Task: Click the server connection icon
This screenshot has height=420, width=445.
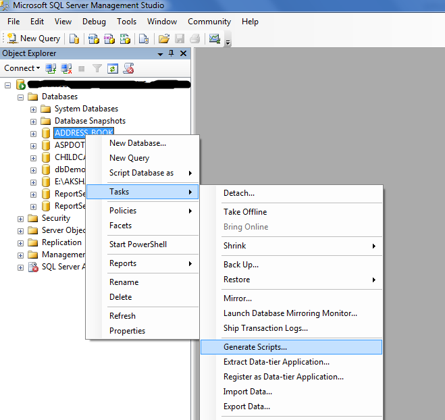Action: pyautogui.click(x=21, y=84)
